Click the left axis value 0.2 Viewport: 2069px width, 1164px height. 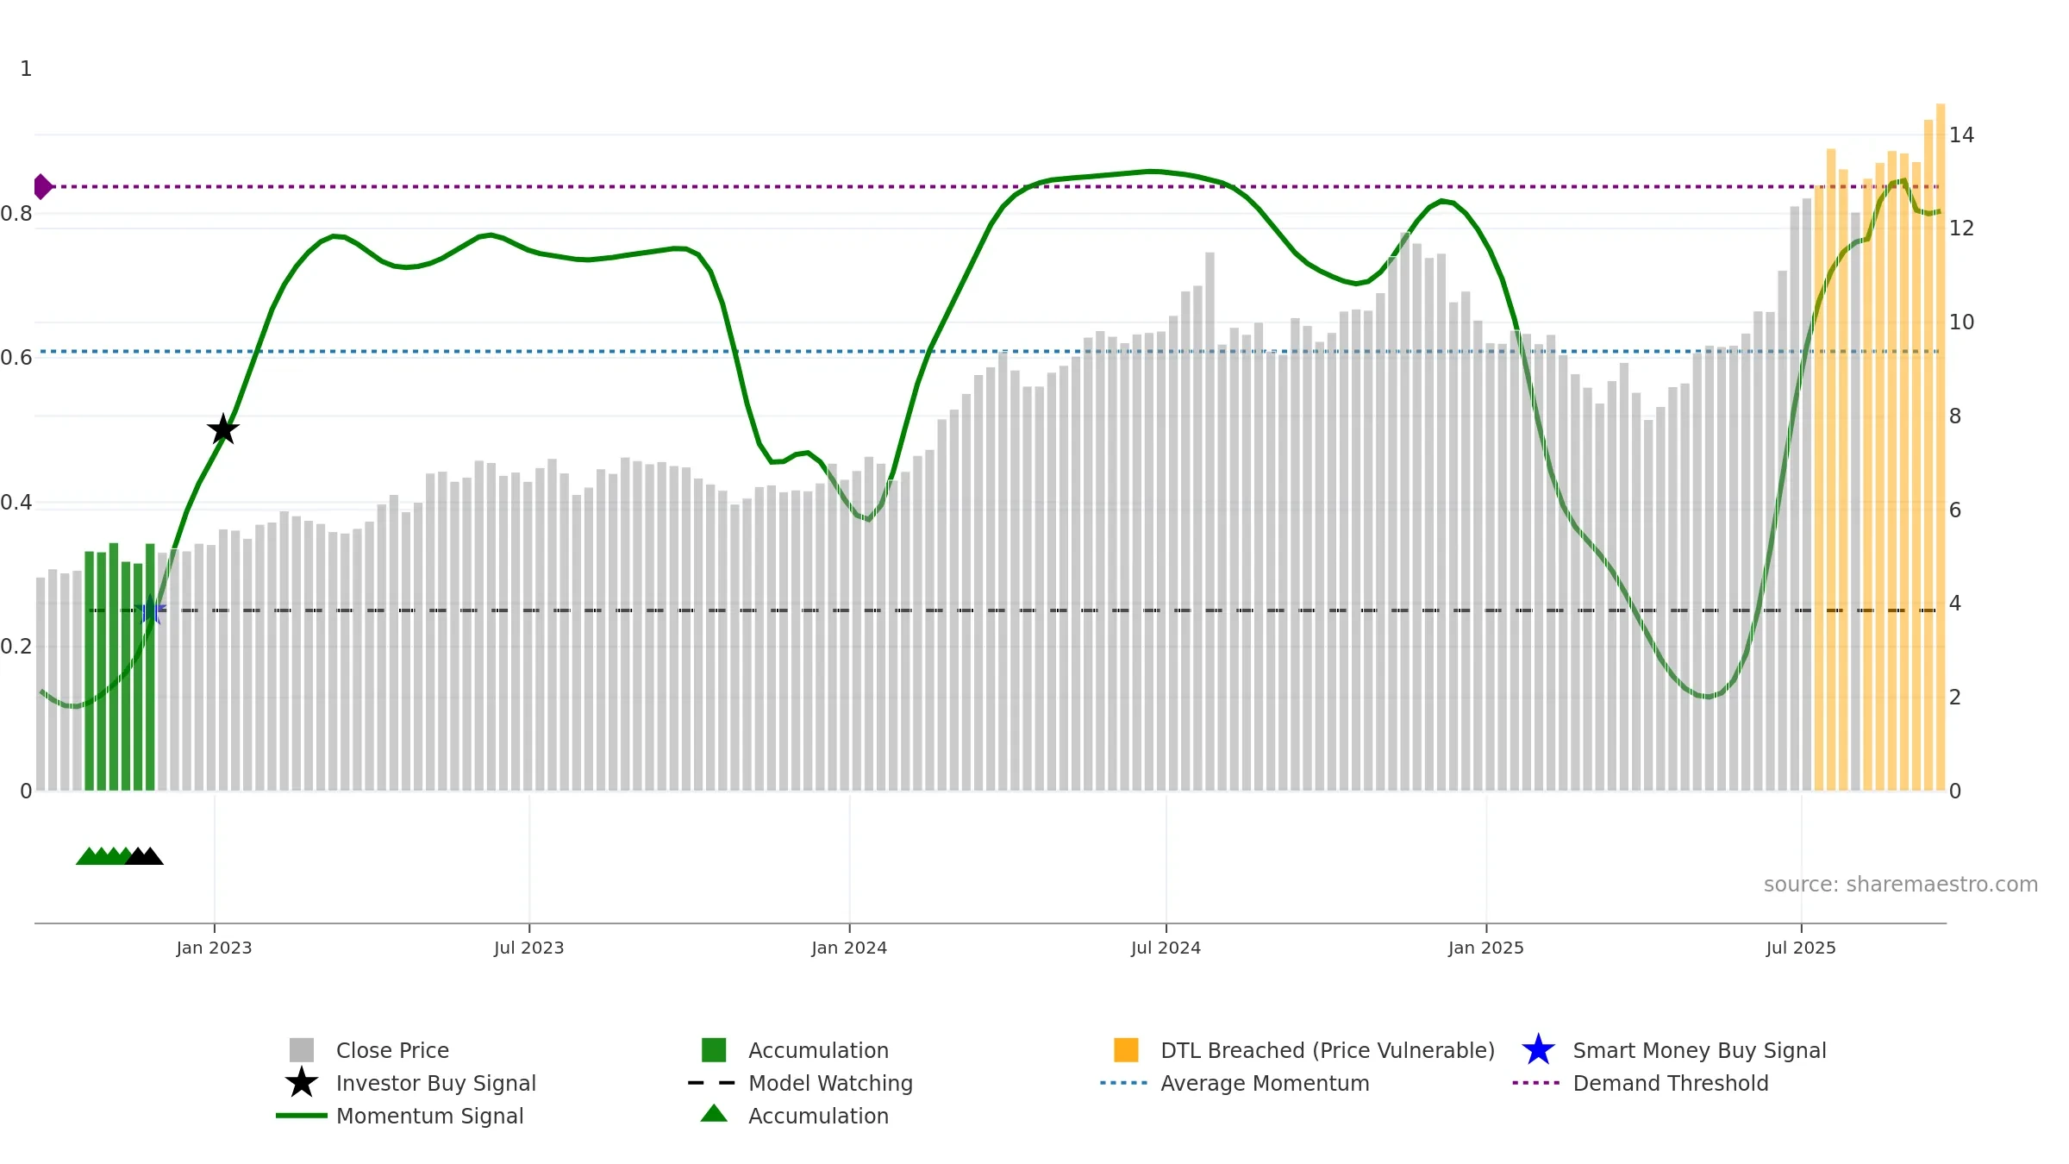click(16, 647)
